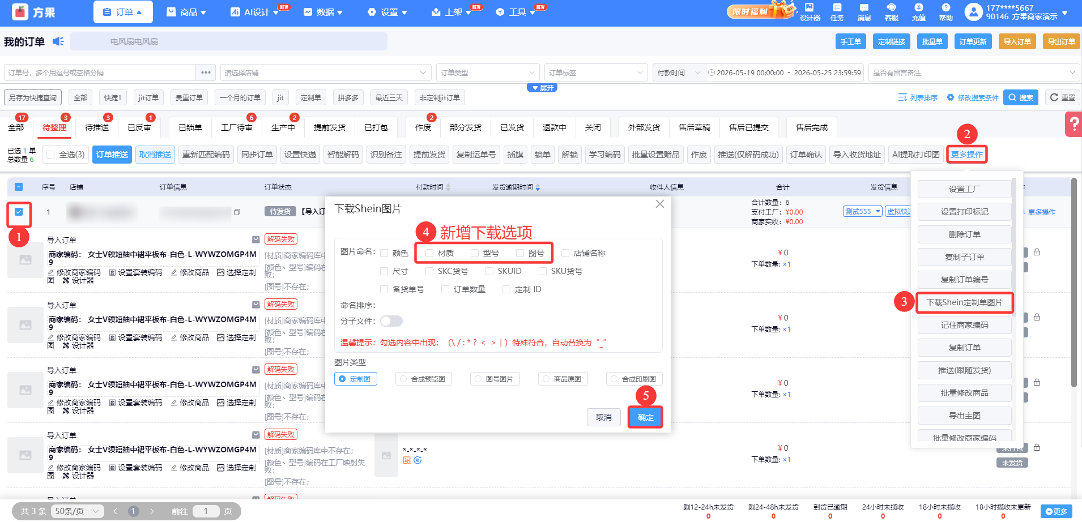Image resolution: width=1082 pixels, height=522 pixels.
Task: Toggle the 全选(3) checkbox
Action: click(51, 155)
